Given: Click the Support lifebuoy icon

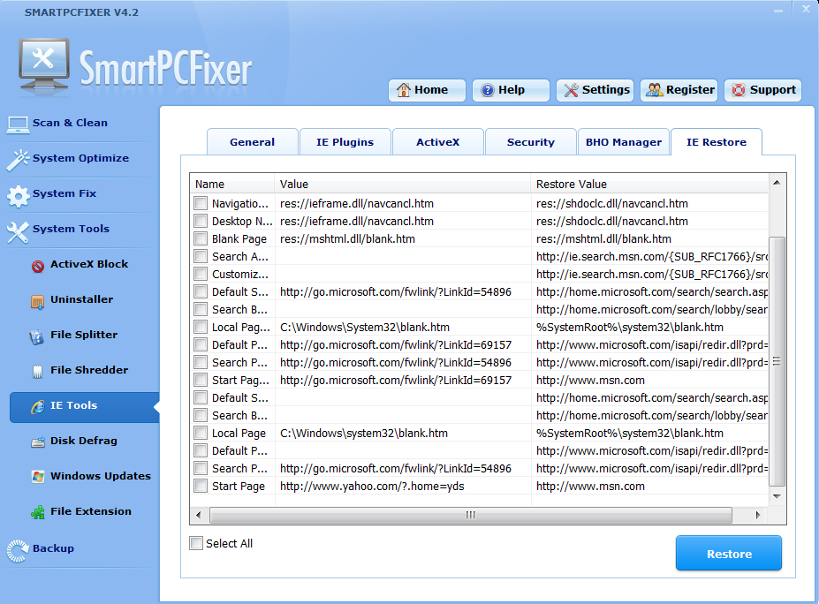Looking at the screenshot, I should [x=738, y=90].
